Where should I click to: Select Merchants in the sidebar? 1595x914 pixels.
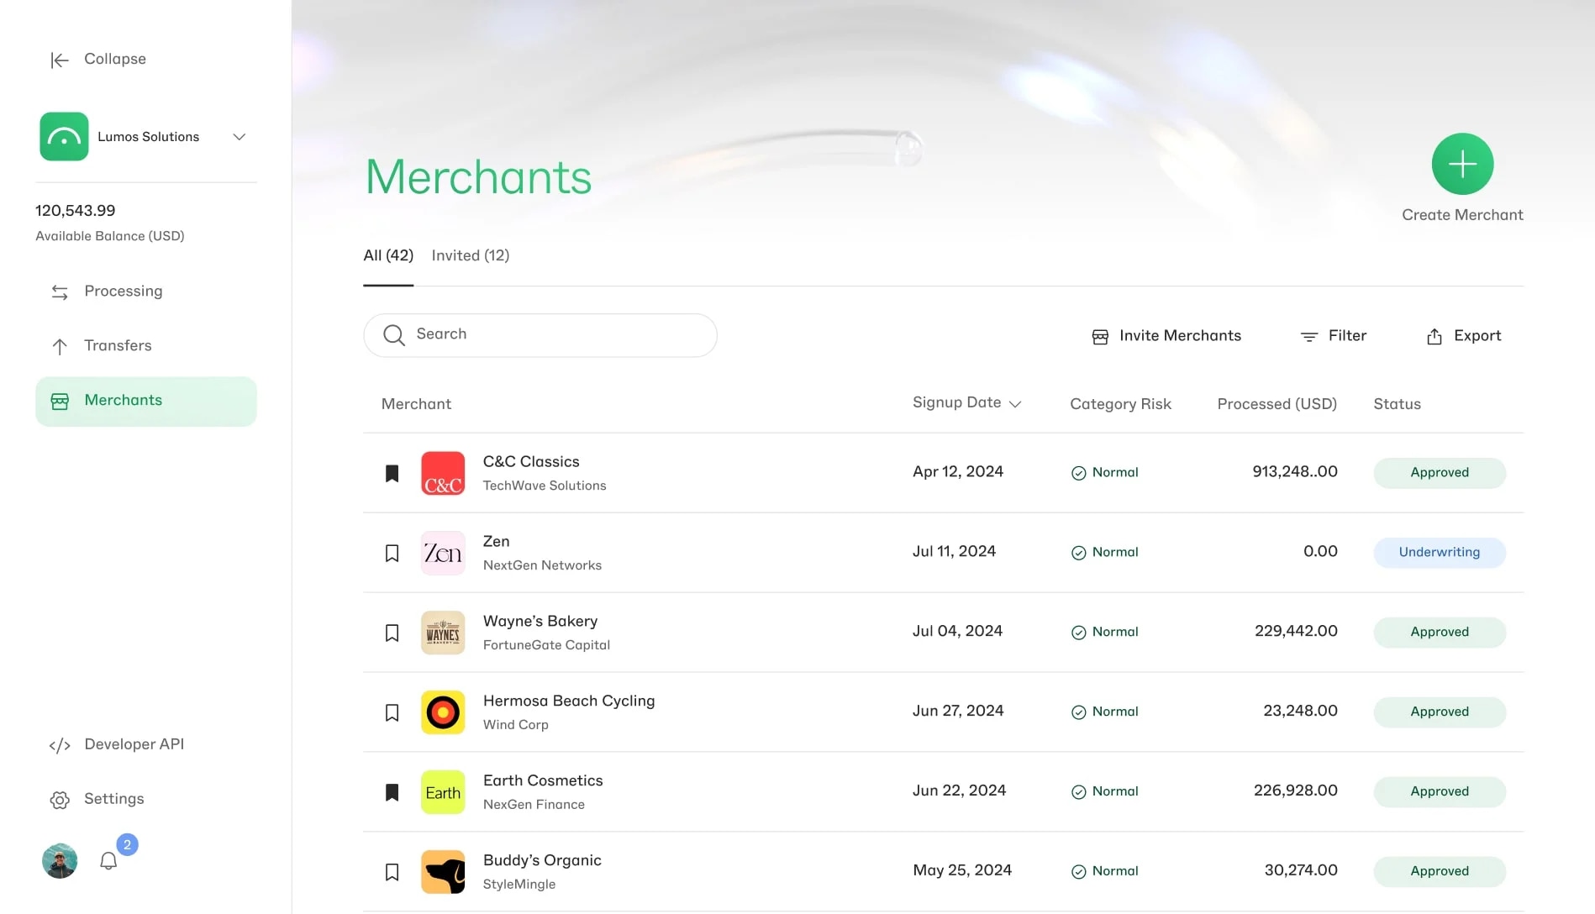[146, 401]
